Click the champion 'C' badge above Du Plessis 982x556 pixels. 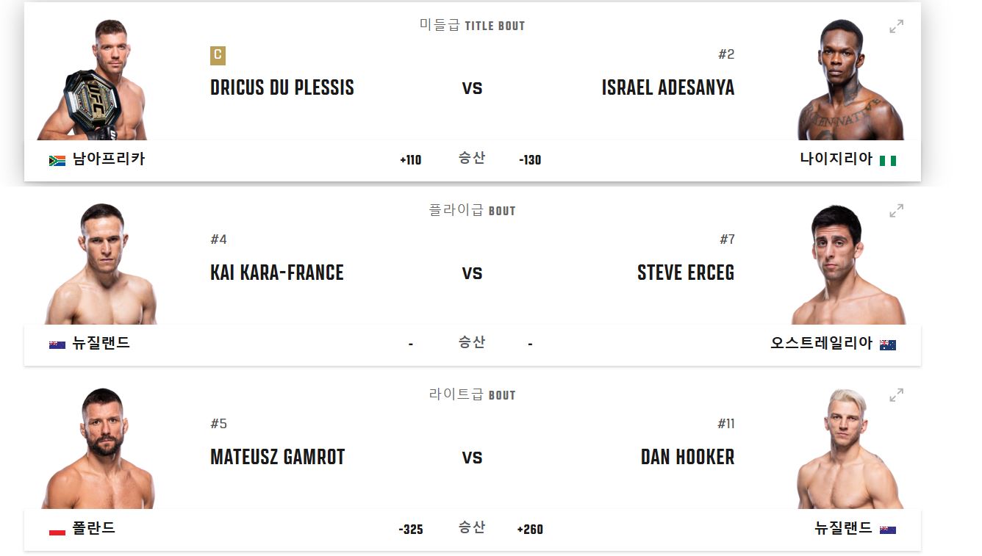pos(216,55)
